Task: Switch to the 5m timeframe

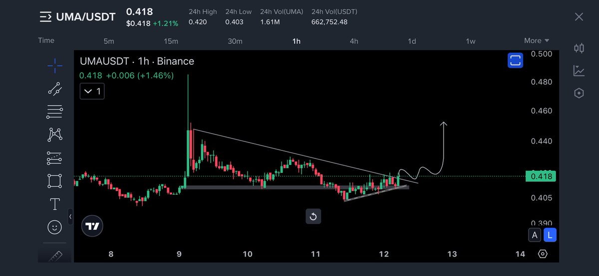Action: [109, 41]
